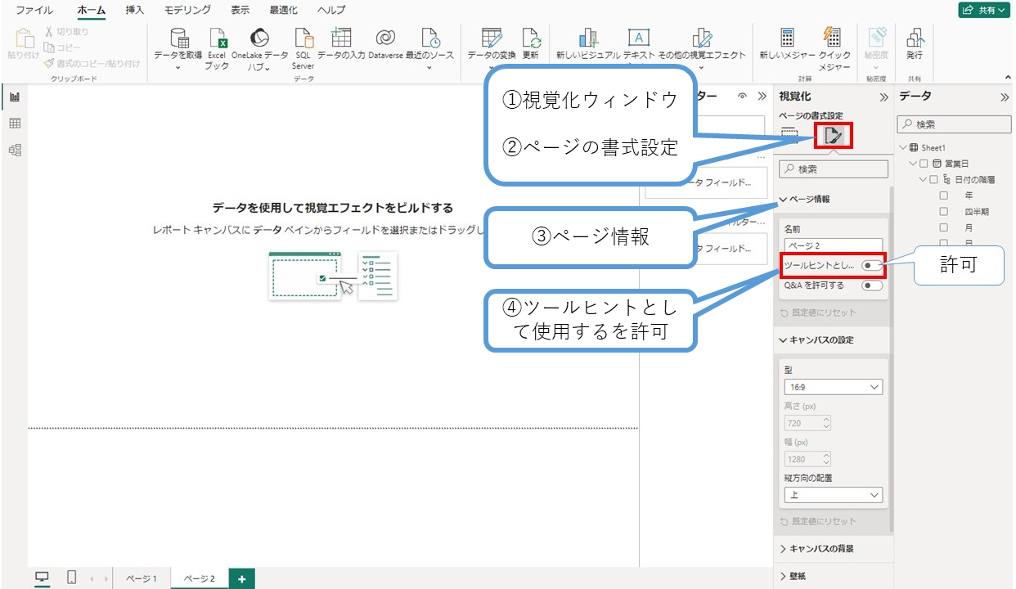Check the 年 field checkbox

[943, 196]
